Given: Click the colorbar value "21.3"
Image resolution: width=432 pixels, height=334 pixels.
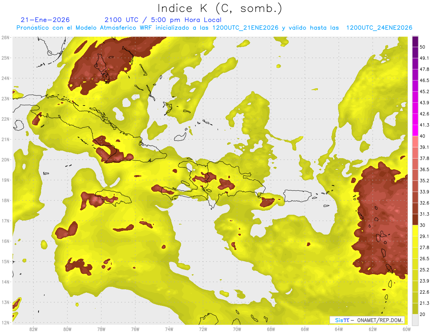Looking at the screenshot, I should click(424, 303).
